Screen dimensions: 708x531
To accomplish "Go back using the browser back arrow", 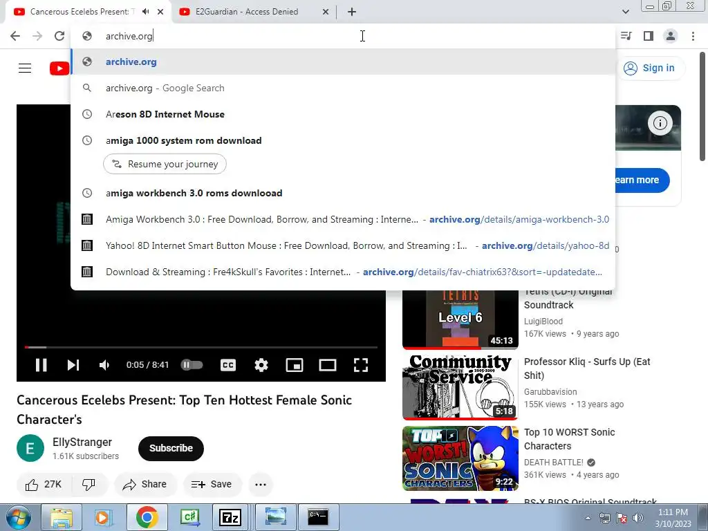I will click(15, 36).
